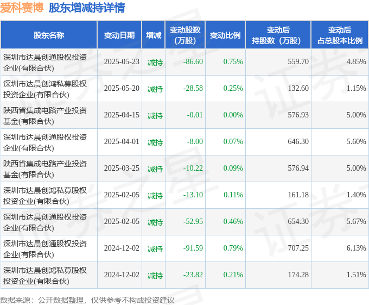Click the share change value -91.59
Image resolution: width=369 pixels, height=305 pixels.
[x=193, y=248]
